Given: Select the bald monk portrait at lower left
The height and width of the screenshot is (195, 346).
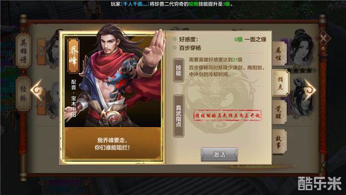Looking at the screenshot, I should [53, 100].
